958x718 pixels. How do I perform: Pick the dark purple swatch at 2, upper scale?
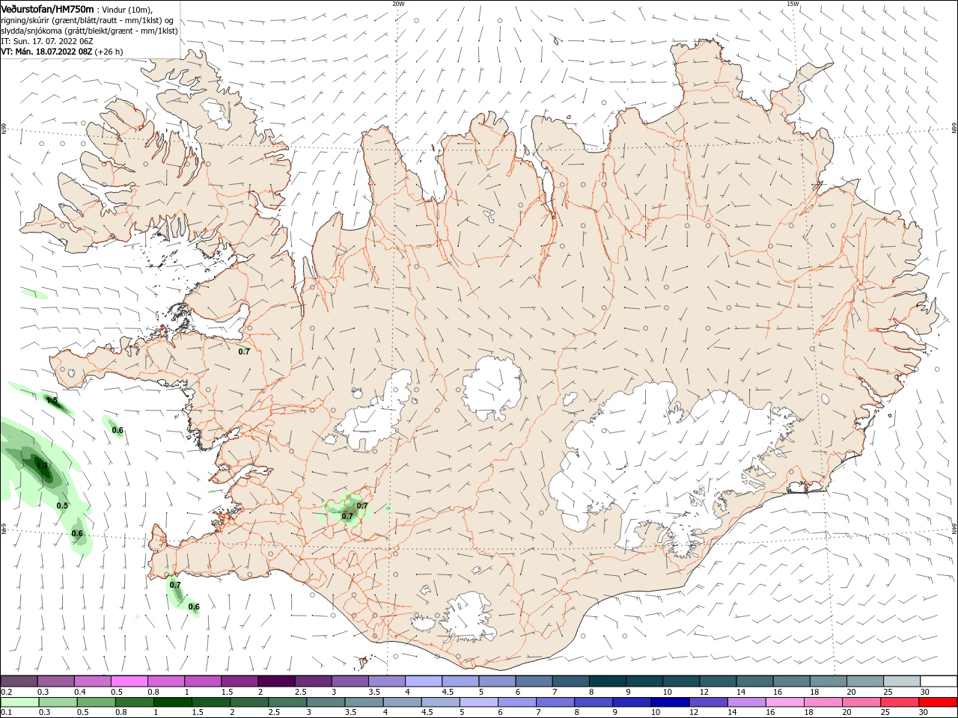coord(275,681)
